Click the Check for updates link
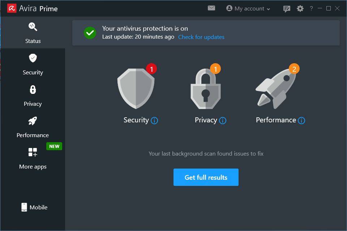The width and height of the screenshot is (347, 231). 201,37
